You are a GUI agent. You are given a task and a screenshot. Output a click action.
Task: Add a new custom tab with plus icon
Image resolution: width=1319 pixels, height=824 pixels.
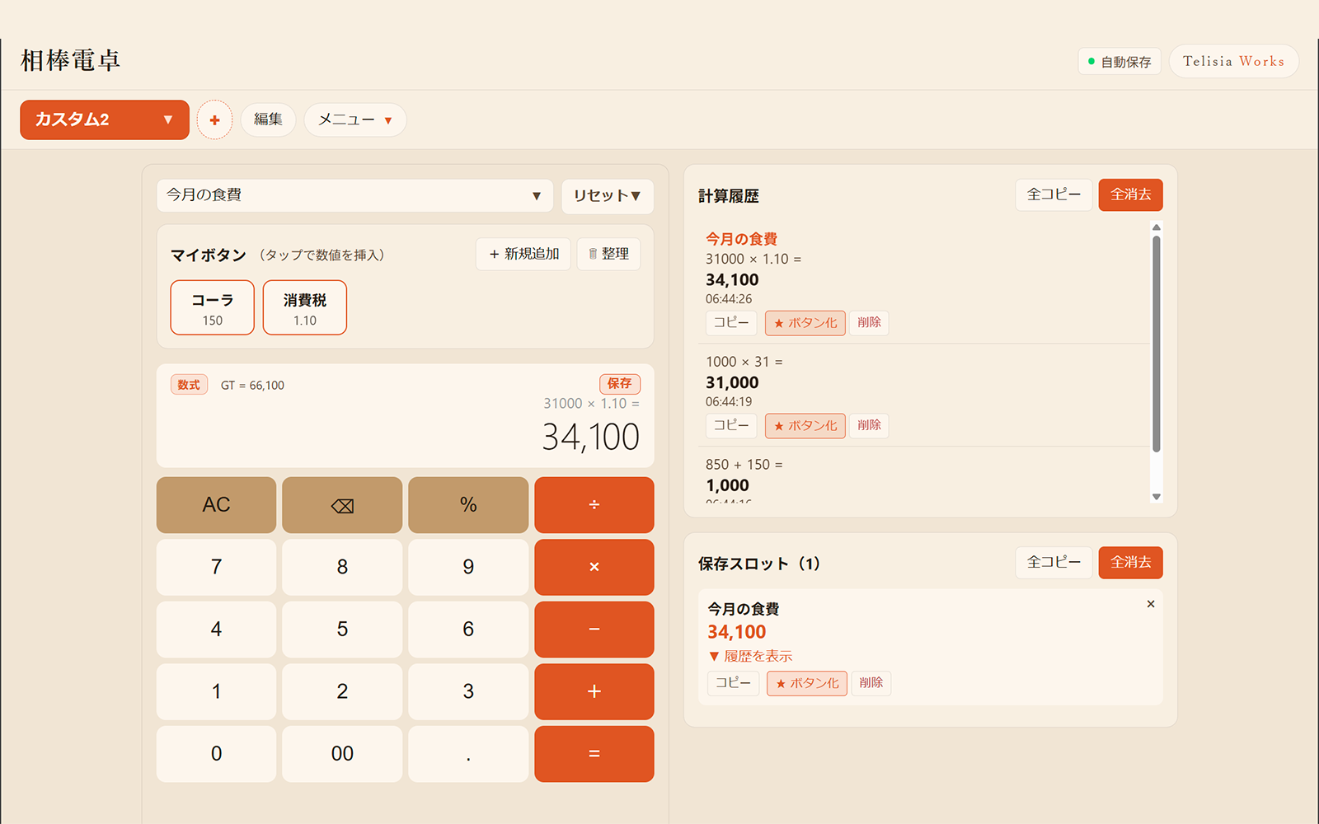[214, 120]
